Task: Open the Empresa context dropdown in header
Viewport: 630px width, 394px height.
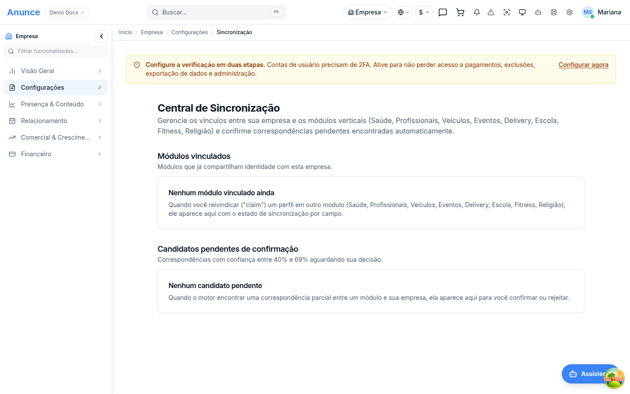Action: (x=367, y=12)
